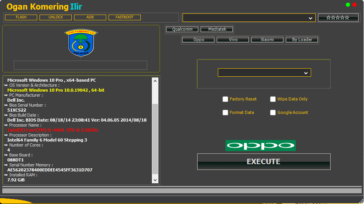Tick the Wipe Data Only checkbox
This screenshot has width=364, height=204.
[x=273, y=99]
